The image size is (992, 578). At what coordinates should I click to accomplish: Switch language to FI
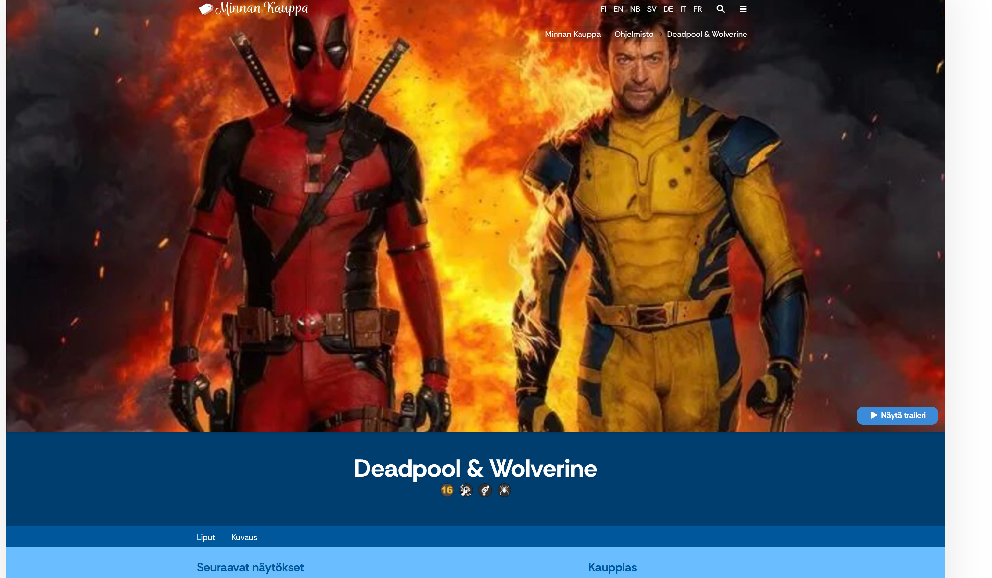coord(603,9)
